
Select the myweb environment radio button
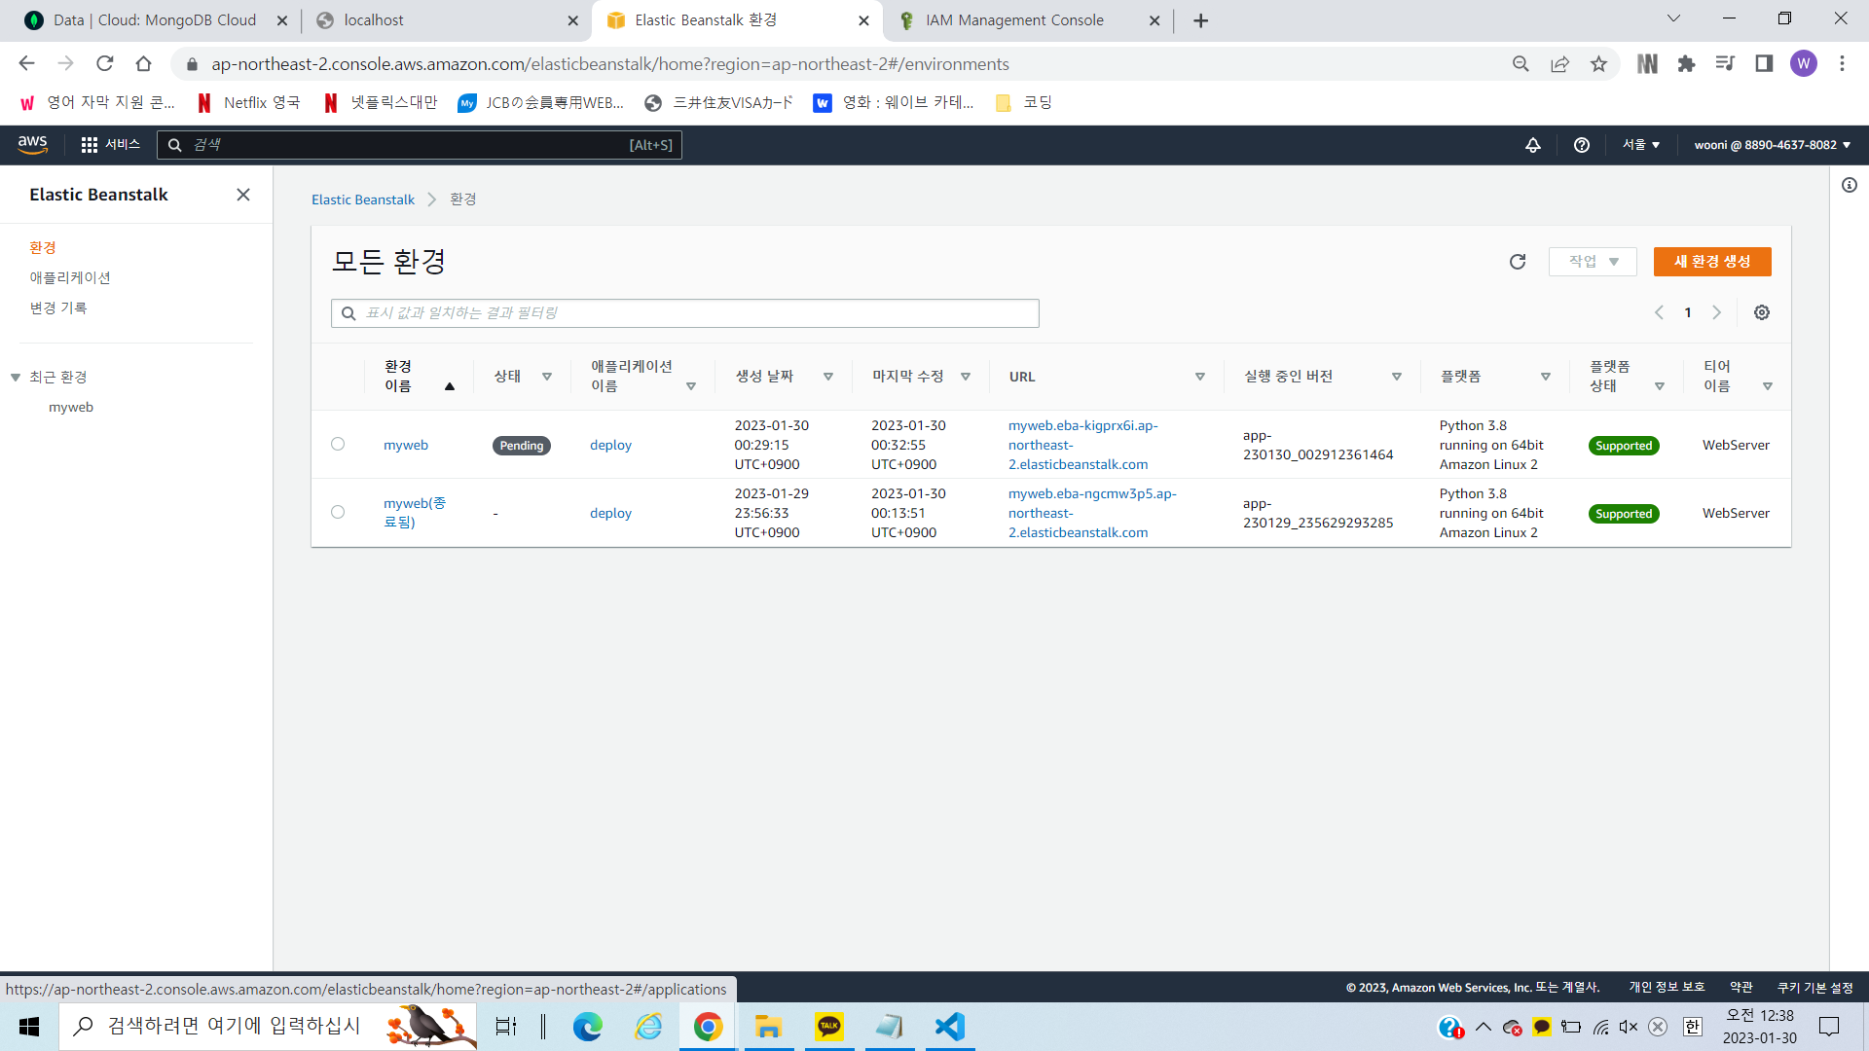(338, 444)
